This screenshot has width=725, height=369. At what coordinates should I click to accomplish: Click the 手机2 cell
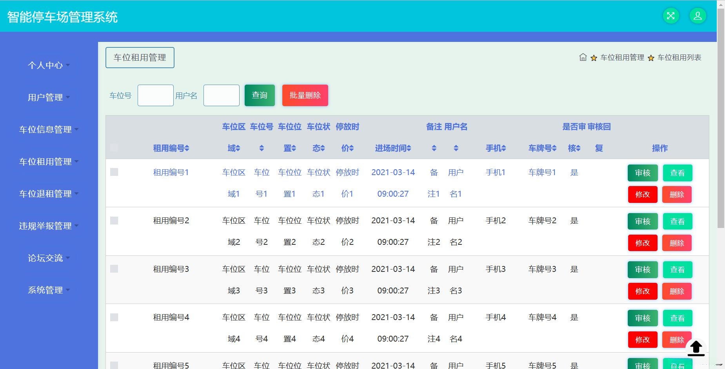click(496, 221)
